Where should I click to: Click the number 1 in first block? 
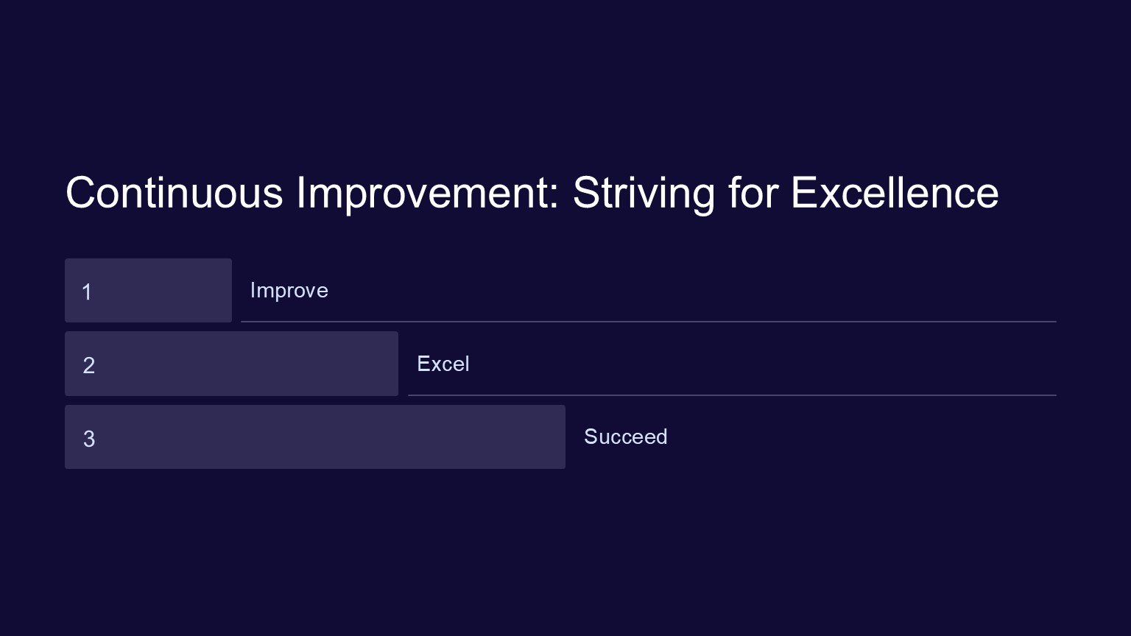point(87,292)
